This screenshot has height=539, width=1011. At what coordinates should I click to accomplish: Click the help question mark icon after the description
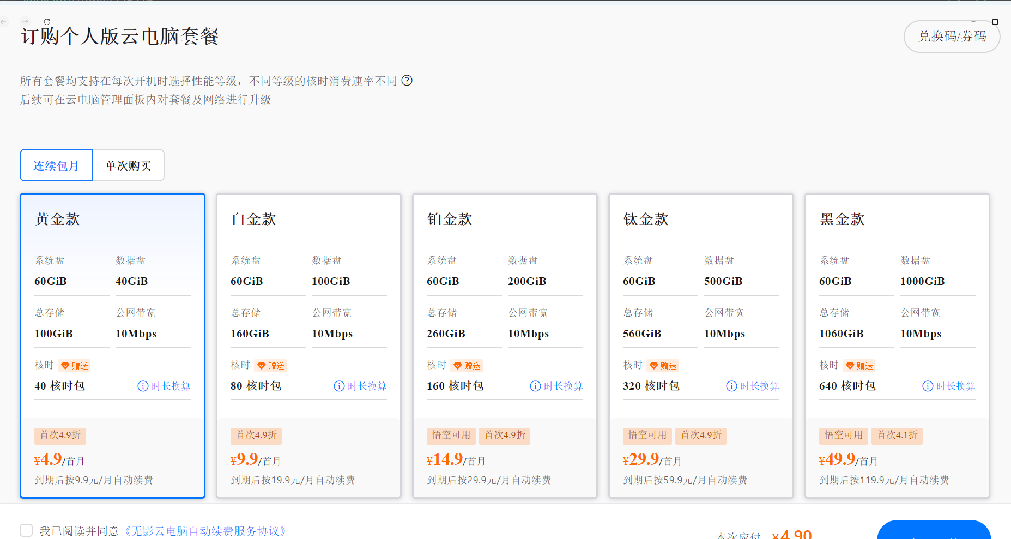[407, 81]
